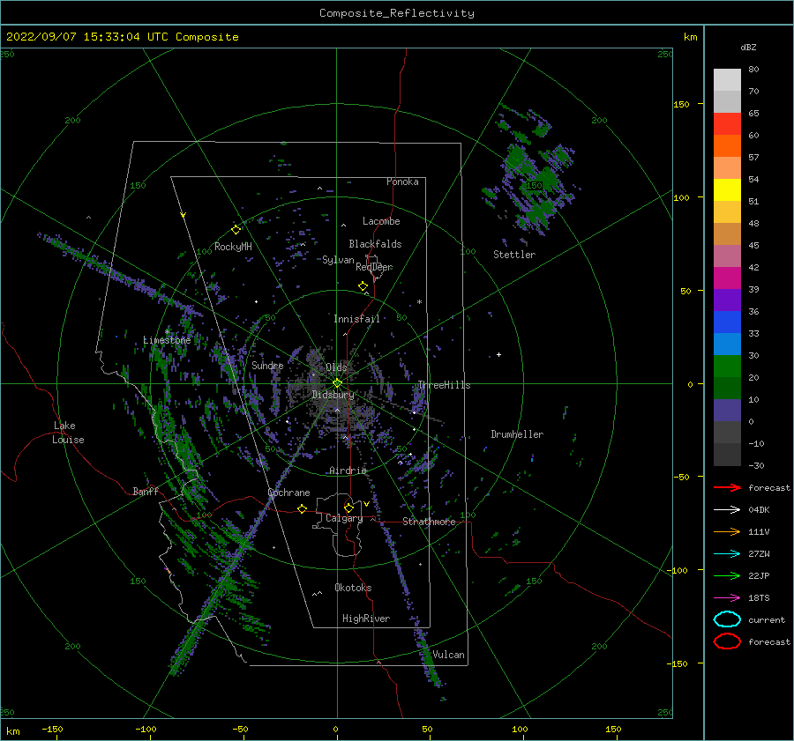This screenshot has width=794, height=741.
Task: Click the yellow diamond marker above Calgary label
Action: tap(348, 508)
